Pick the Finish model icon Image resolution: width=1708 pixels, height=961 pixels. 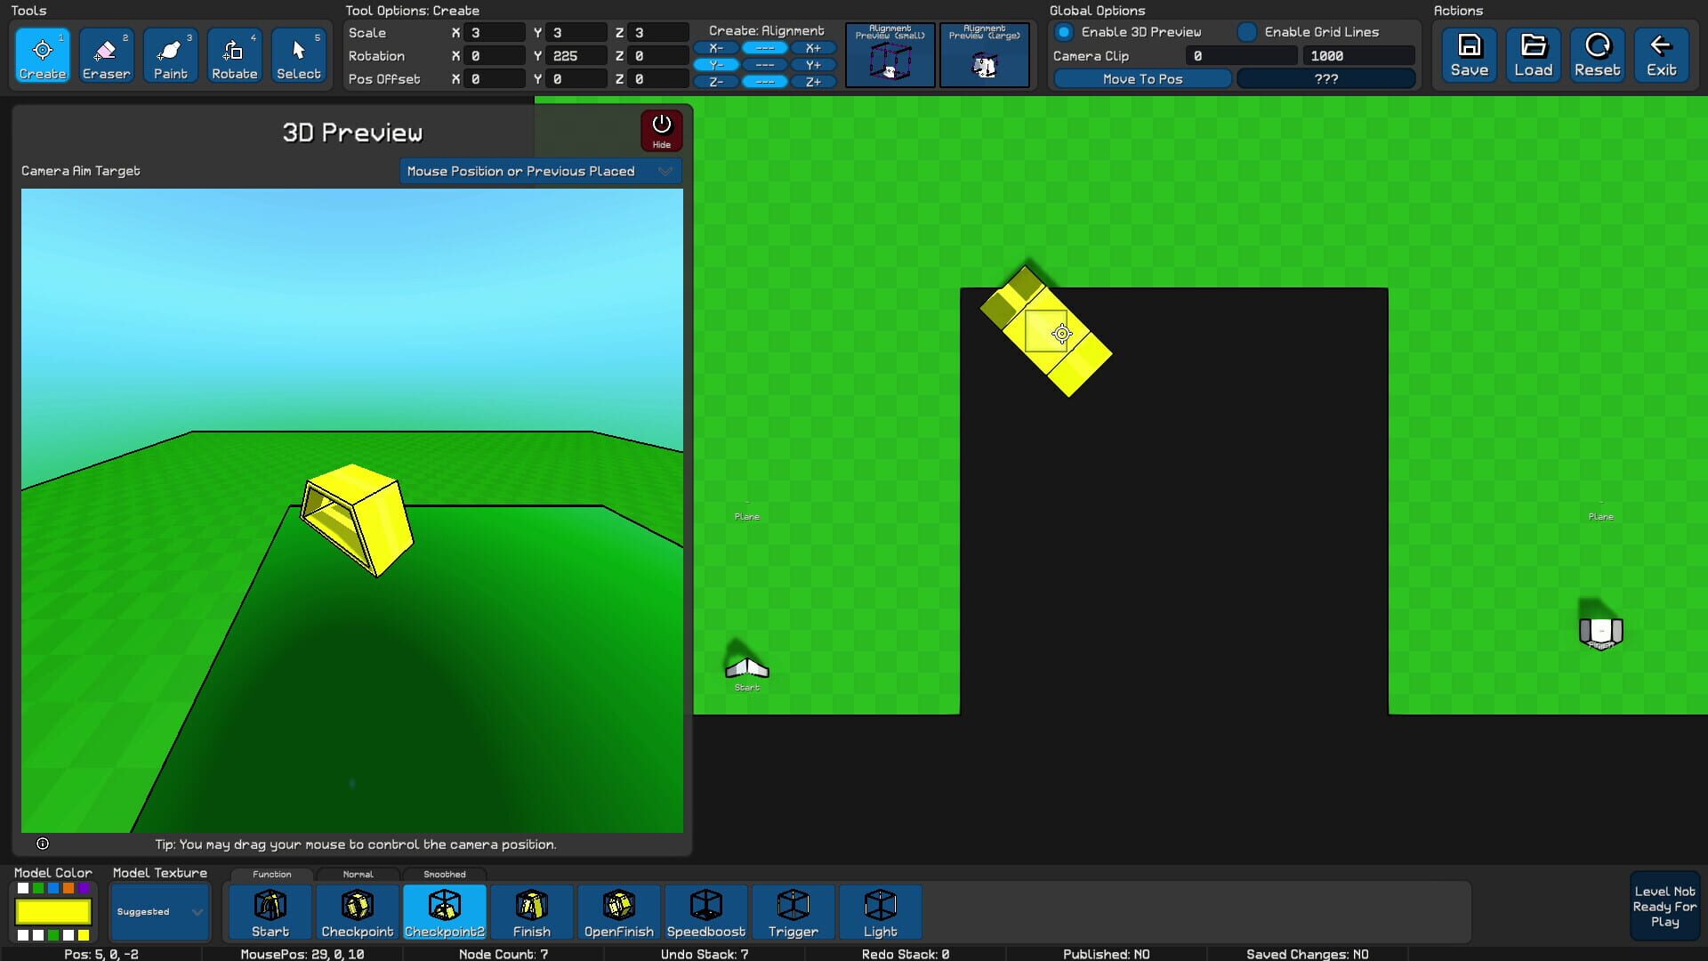pyautogui.click(x=531, y=912)
